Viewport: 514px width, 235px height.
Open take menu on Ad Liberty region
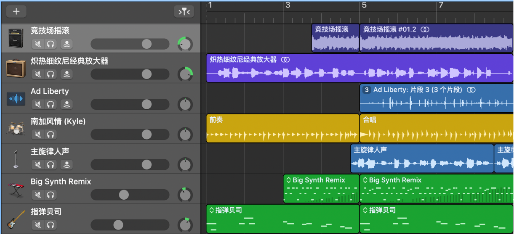pyautogui.click(x=367, y=90)
